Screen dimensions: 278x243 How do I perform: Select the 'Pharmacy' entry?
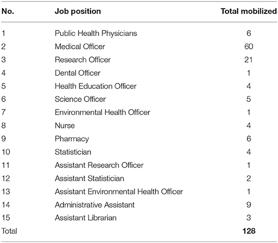[72, 139]
